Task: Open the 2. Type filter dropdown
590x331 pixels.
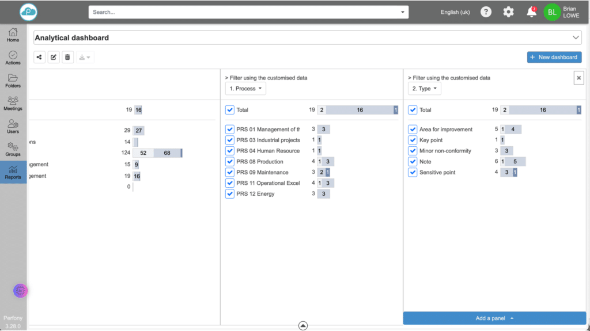Action: point(424,89)
